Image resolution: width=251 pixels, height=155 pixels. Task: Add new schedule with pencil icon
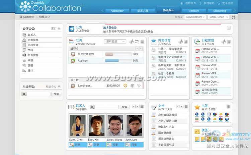224,41
